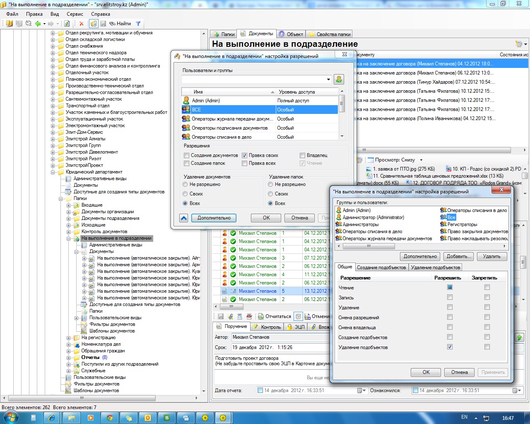The image size is (530, 424).
Task: Click the add user icon beside combo box
Action: click(339, 79)
